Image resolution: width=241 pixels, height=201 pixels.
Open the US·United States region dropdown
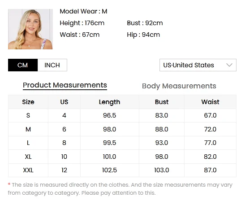point(198,65)
